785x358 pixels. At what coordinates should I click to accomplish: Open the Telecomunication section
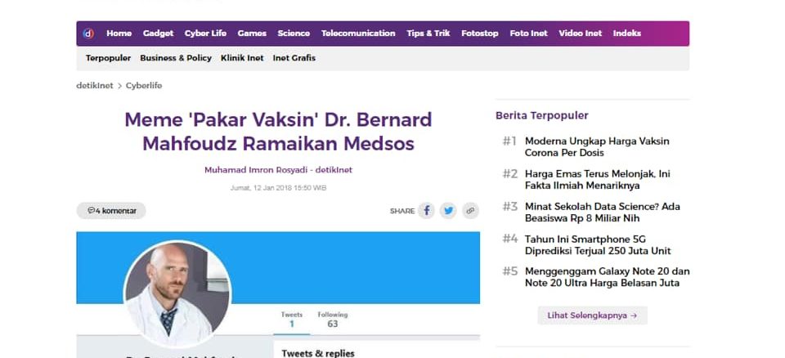pyautogui.click(x=358, y=34)
